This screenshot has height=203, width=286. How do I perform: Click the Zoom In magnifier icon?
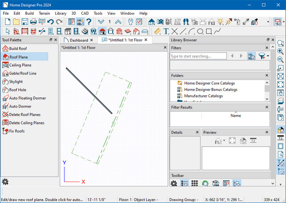281,51
